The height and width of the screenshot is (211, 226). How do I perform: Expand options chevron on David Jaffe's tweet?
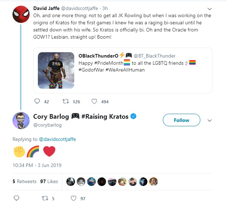coord(210,9)
